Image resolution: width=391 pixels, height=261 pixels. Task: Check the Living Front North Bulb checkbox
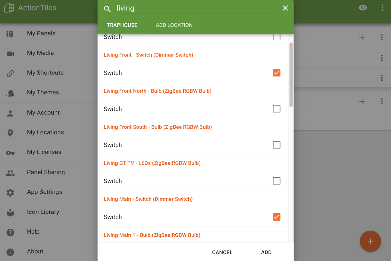click(x=276, y=109)
